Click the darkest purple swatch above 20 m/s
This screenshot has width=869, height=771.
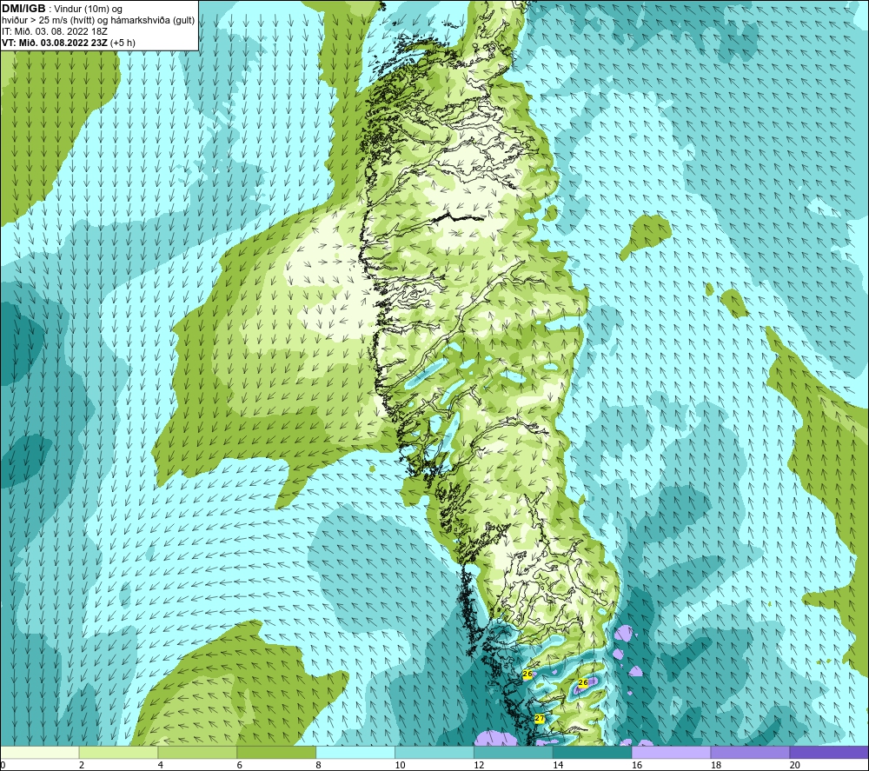pos(828,752)
